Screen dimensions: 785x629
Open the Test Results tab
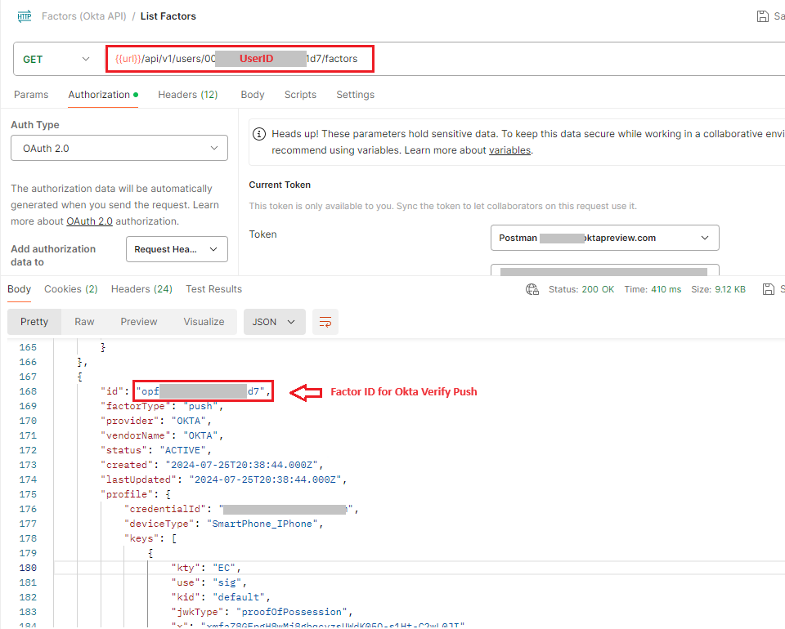[x=213, y=289]
